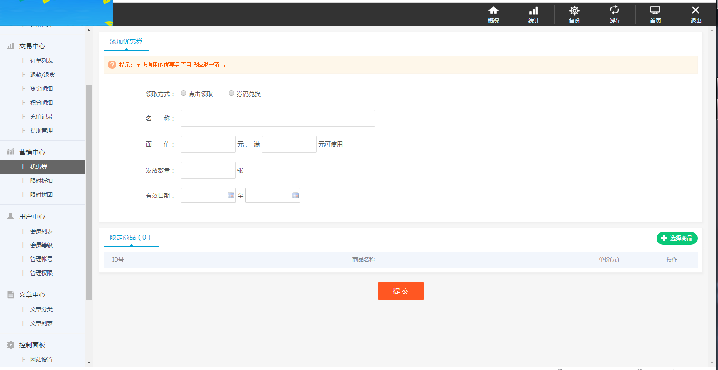Click the green 选择商品 button
The image size is (718, 370).
[677, 238]
